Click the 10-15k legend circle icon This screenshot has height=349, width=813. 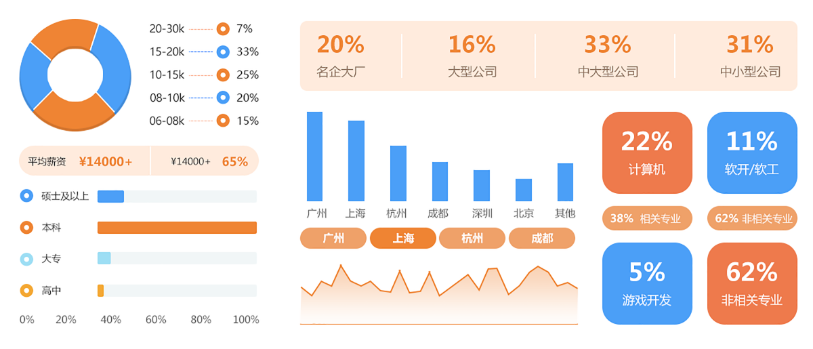pos(223,75)
